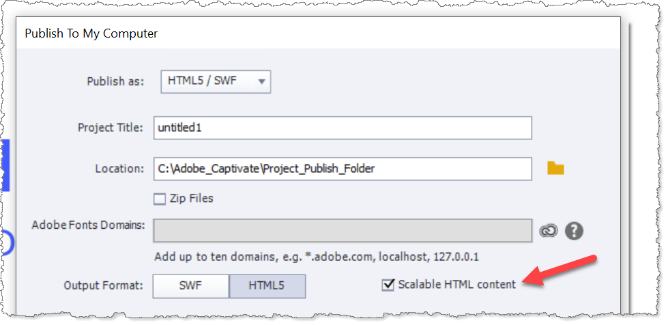Screen dimensions: 668x325
Task: Focus the Location path text field
Action: 343,169
